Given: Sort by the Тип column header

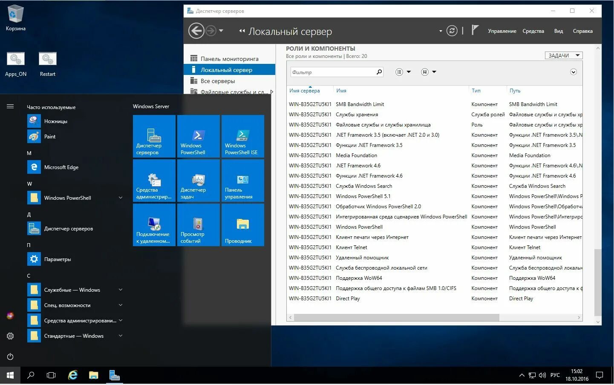Looking at the screenshot, I should 476,91.
